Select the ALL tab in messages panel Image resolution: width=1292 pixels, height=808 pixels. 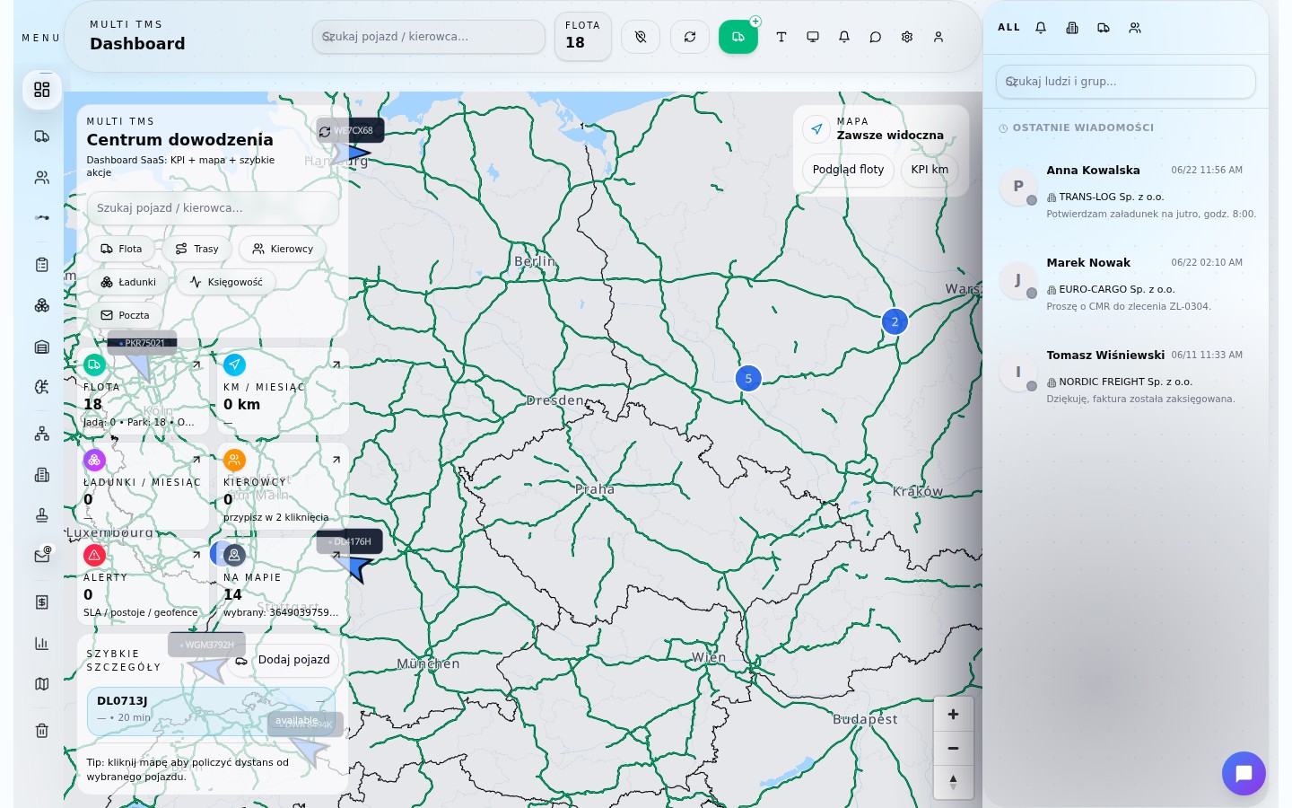click(1009, 28)
